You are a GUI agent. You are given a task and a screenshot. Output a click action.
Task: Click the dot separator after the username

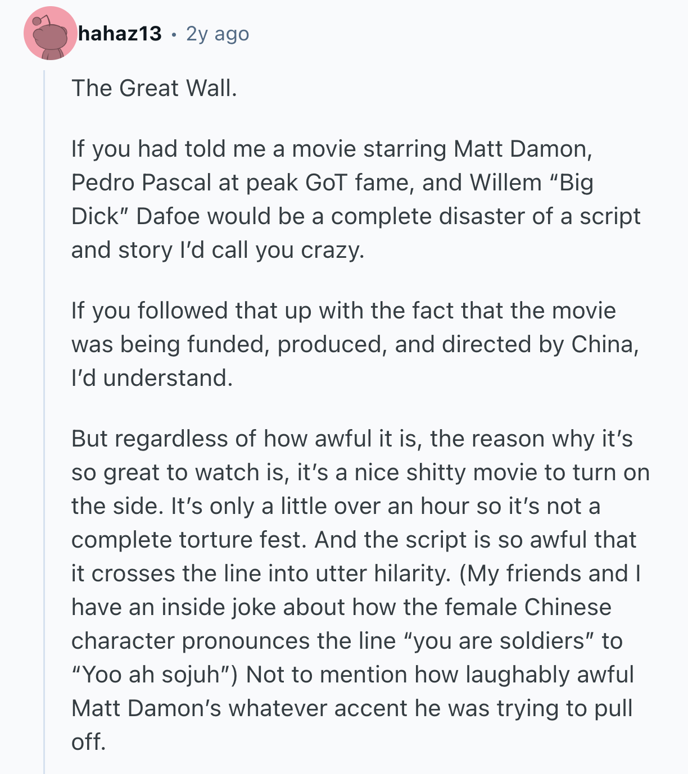click(174, 35)
